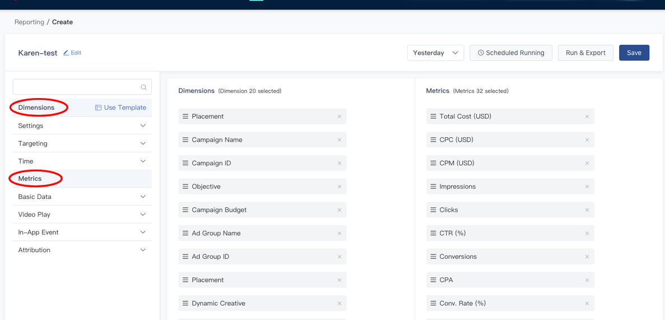Remove Ad Group ID dimension
This screenshot has width=665, height=320.
coord(340,256)
